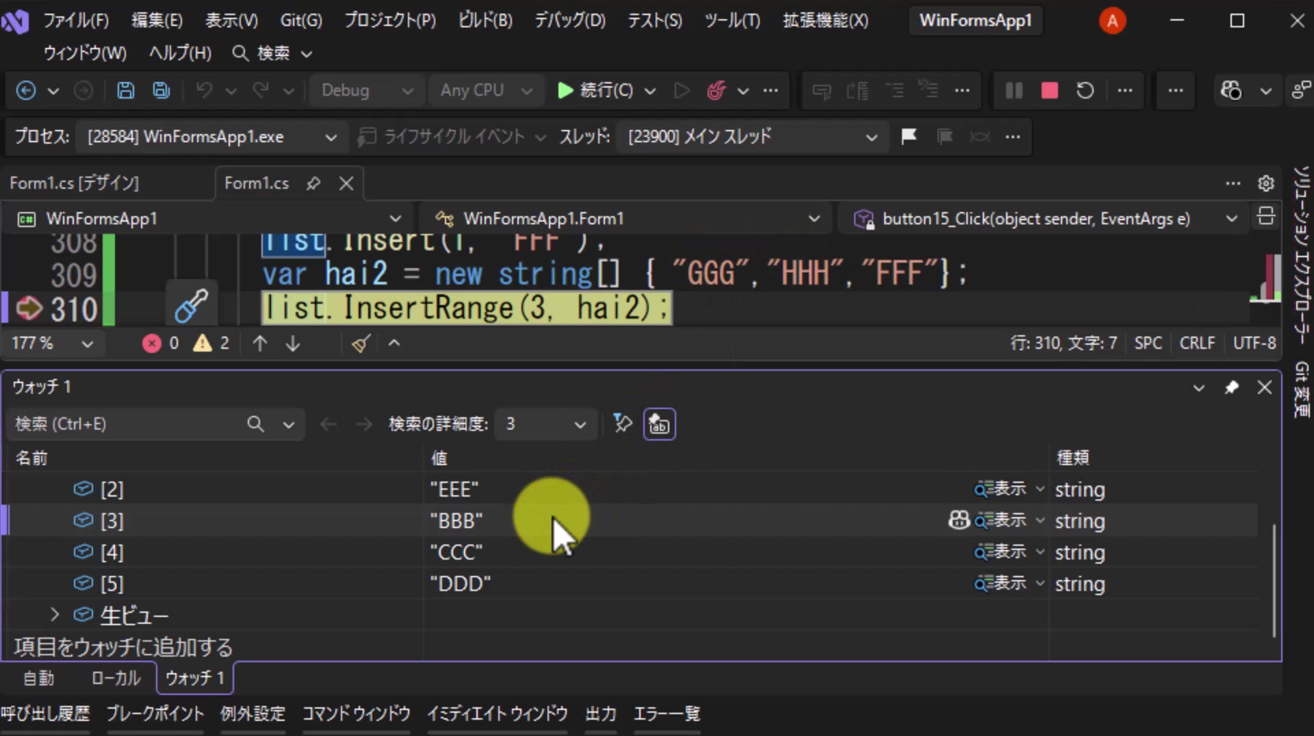
Task: Click the Watch 1 vertical scrollbar
Action: pos(1273,580)
